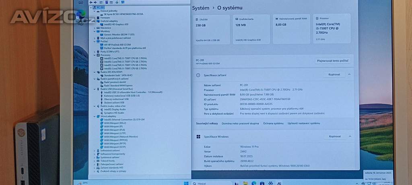This screenshot has width=412, height=185.
Task: Collapse the Diskové jednotky category
Action: pyautogui.click(x=95, y=11)
